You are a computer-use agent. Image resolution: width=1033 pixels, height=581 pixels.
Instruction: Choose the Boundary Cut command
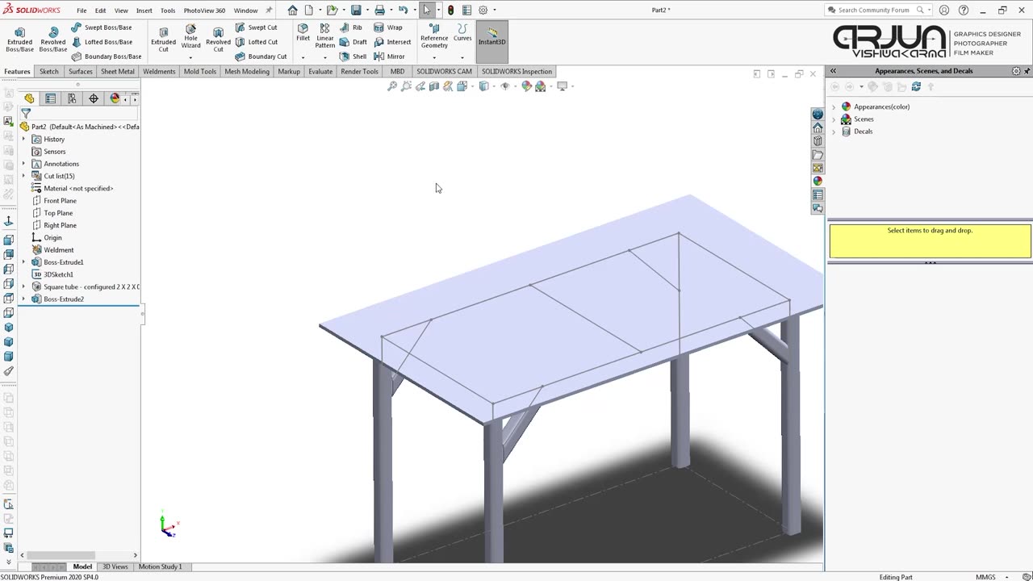coord(261,56)
